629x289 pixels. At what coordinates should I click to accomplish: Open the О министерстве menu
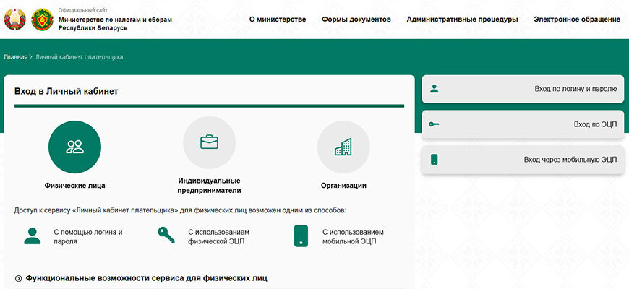click(x=278, y=20)
